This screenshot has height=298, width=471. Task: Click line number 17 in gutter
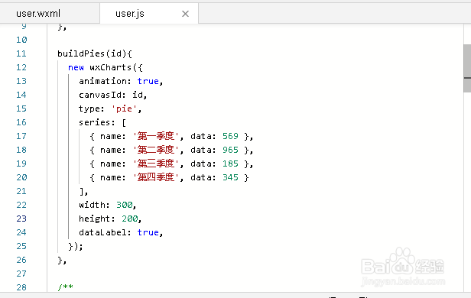point(21,136)
